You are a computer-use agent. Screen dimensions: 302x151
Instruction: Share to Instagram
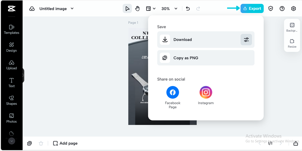pyautogui.click(x=206, y=92)
